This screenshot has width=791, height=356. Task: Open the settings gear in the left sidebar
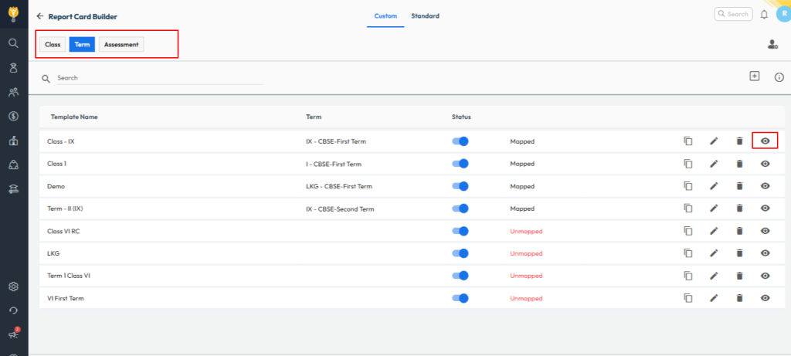(13, 286)
